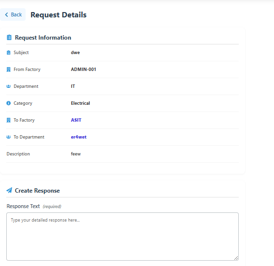Screen dimensions: 274x266
Task: Click the 'Subject' label
Action: point(21,53)
